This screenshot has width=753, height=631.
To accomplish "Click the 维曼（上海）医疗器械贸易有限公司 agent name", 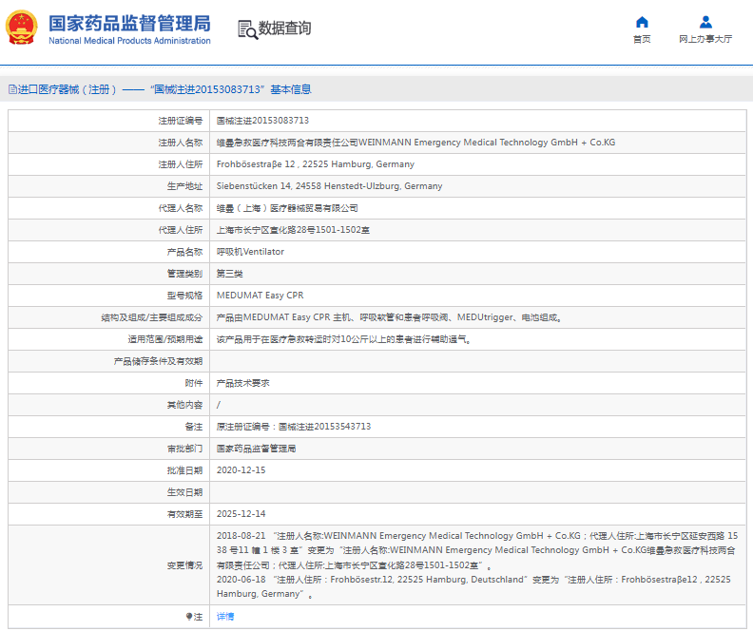I will pyautogui.click(x=287, y=208).
